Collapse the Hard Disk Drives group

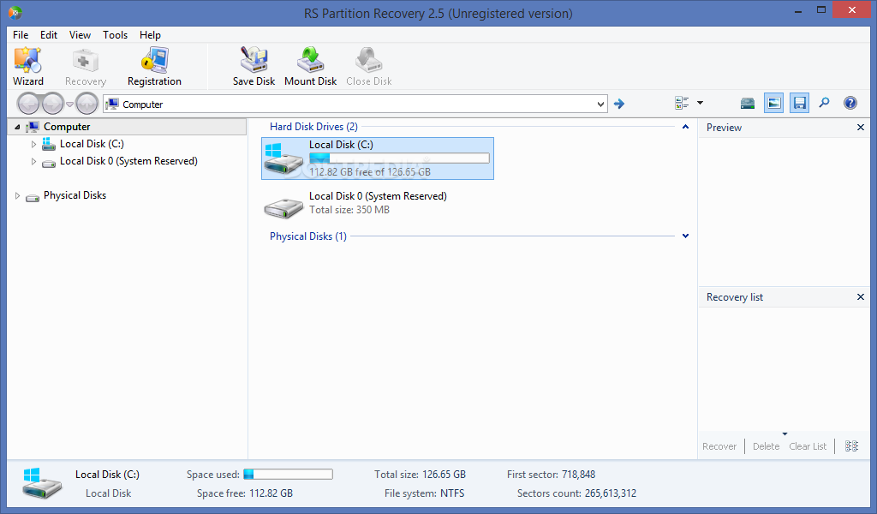click(685, 127)
